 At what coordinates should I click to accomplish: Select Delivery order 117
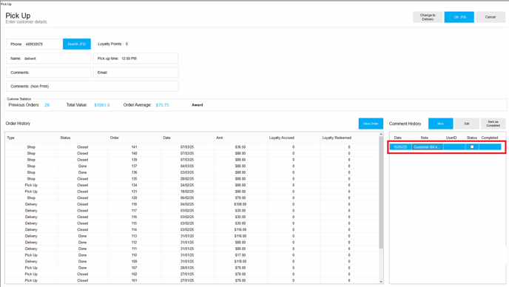192,211
